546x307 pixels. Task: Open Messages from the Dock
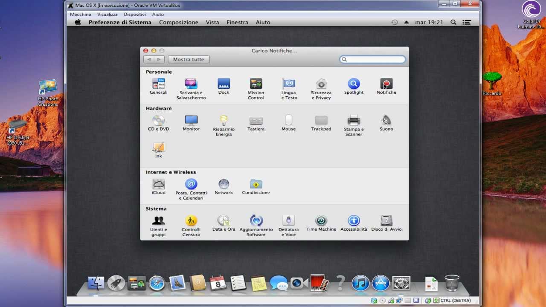279,283
